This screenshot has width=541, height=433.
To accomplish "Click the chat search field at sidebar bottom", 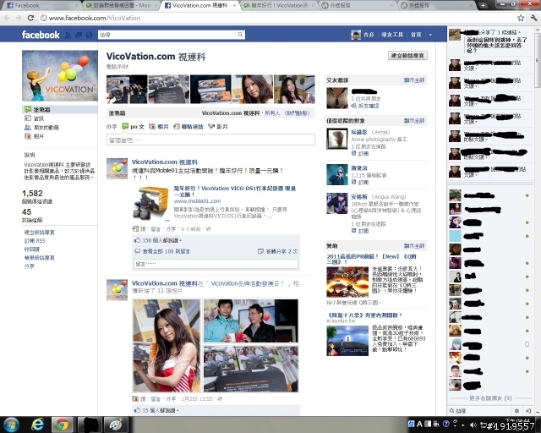I will (479, 411).
